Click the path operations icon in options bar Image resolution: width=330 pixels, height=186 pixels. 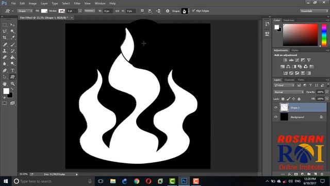coord(142,11)
